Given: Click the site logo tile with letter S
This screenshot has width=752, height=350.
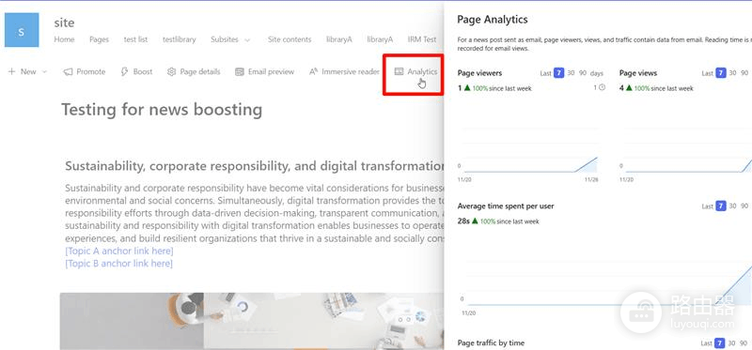Looking at the screenshot, I should tap(22, 30).
